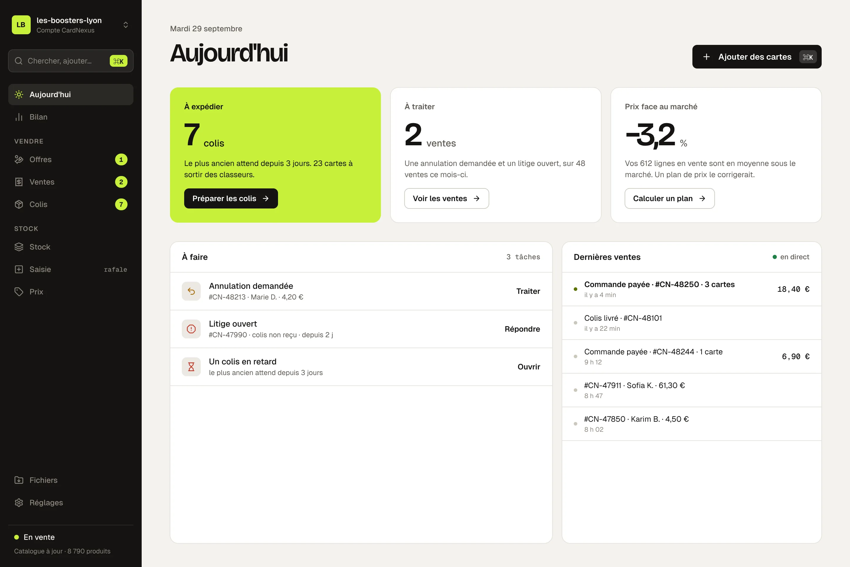Image resolution: width=850 pixels, height=567 pixels.
Task: Click the Colis badge showing 7
Action: 121,204
